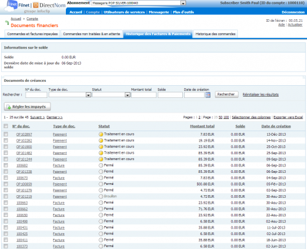
Task: Click the Exporter vers Excel link
Action: pos(288,117)
